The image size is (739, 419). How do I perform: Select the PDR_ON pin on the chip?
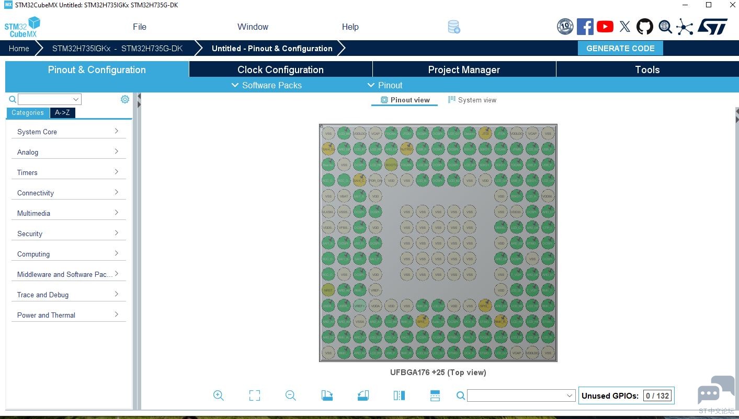click(375, 180)
